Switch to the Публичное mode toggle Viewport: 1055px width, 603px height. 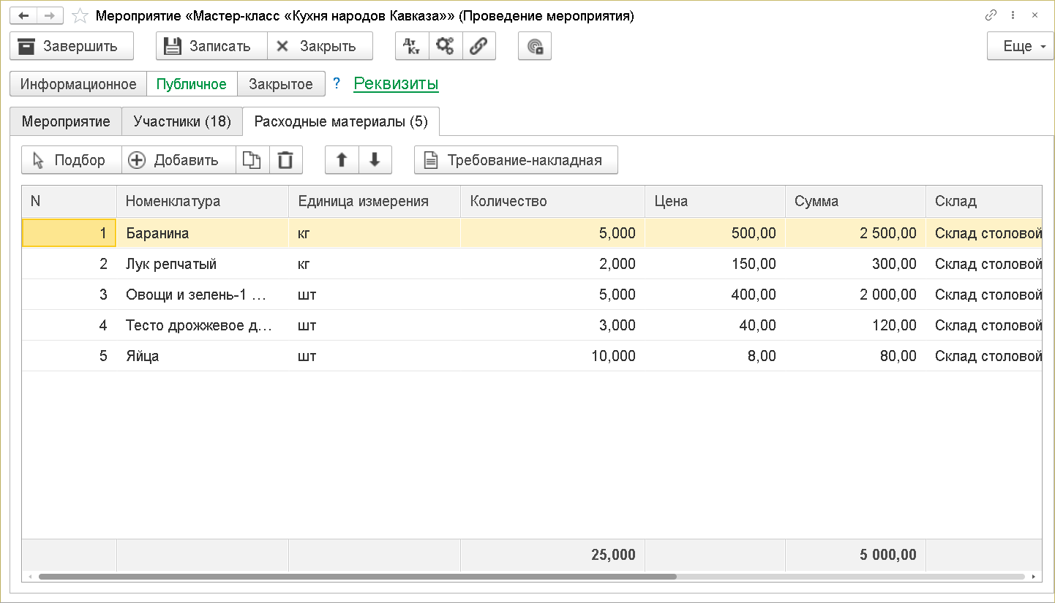pyautogui.click(x=192, y=84)
